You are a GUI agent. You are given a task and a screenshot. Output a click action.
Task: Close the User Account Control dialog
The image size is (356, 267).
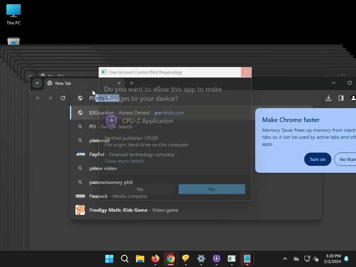point(246,72)
